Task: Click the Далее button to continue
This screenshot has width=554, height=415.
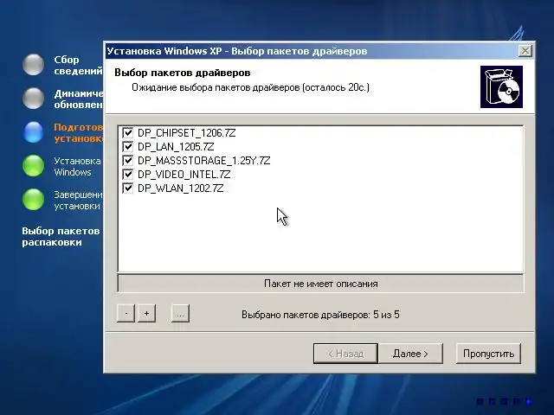Action: [x=410, y=354]
